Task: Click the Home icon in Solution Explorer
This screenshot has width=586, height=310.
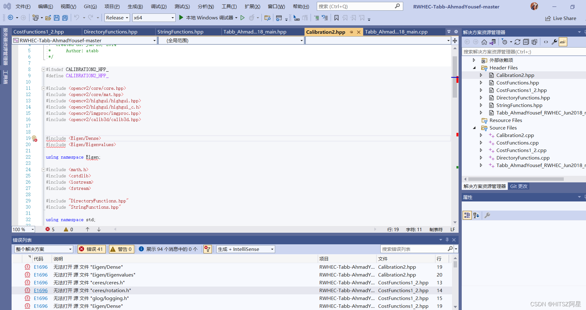Action: (484, 42)
